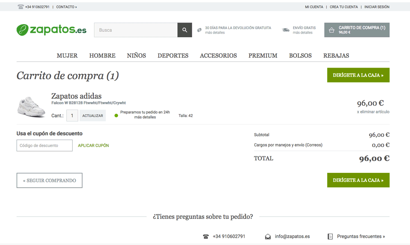410x245 pixels.
Task: Click the zapatos.es logo
Action: click(51, 30)
